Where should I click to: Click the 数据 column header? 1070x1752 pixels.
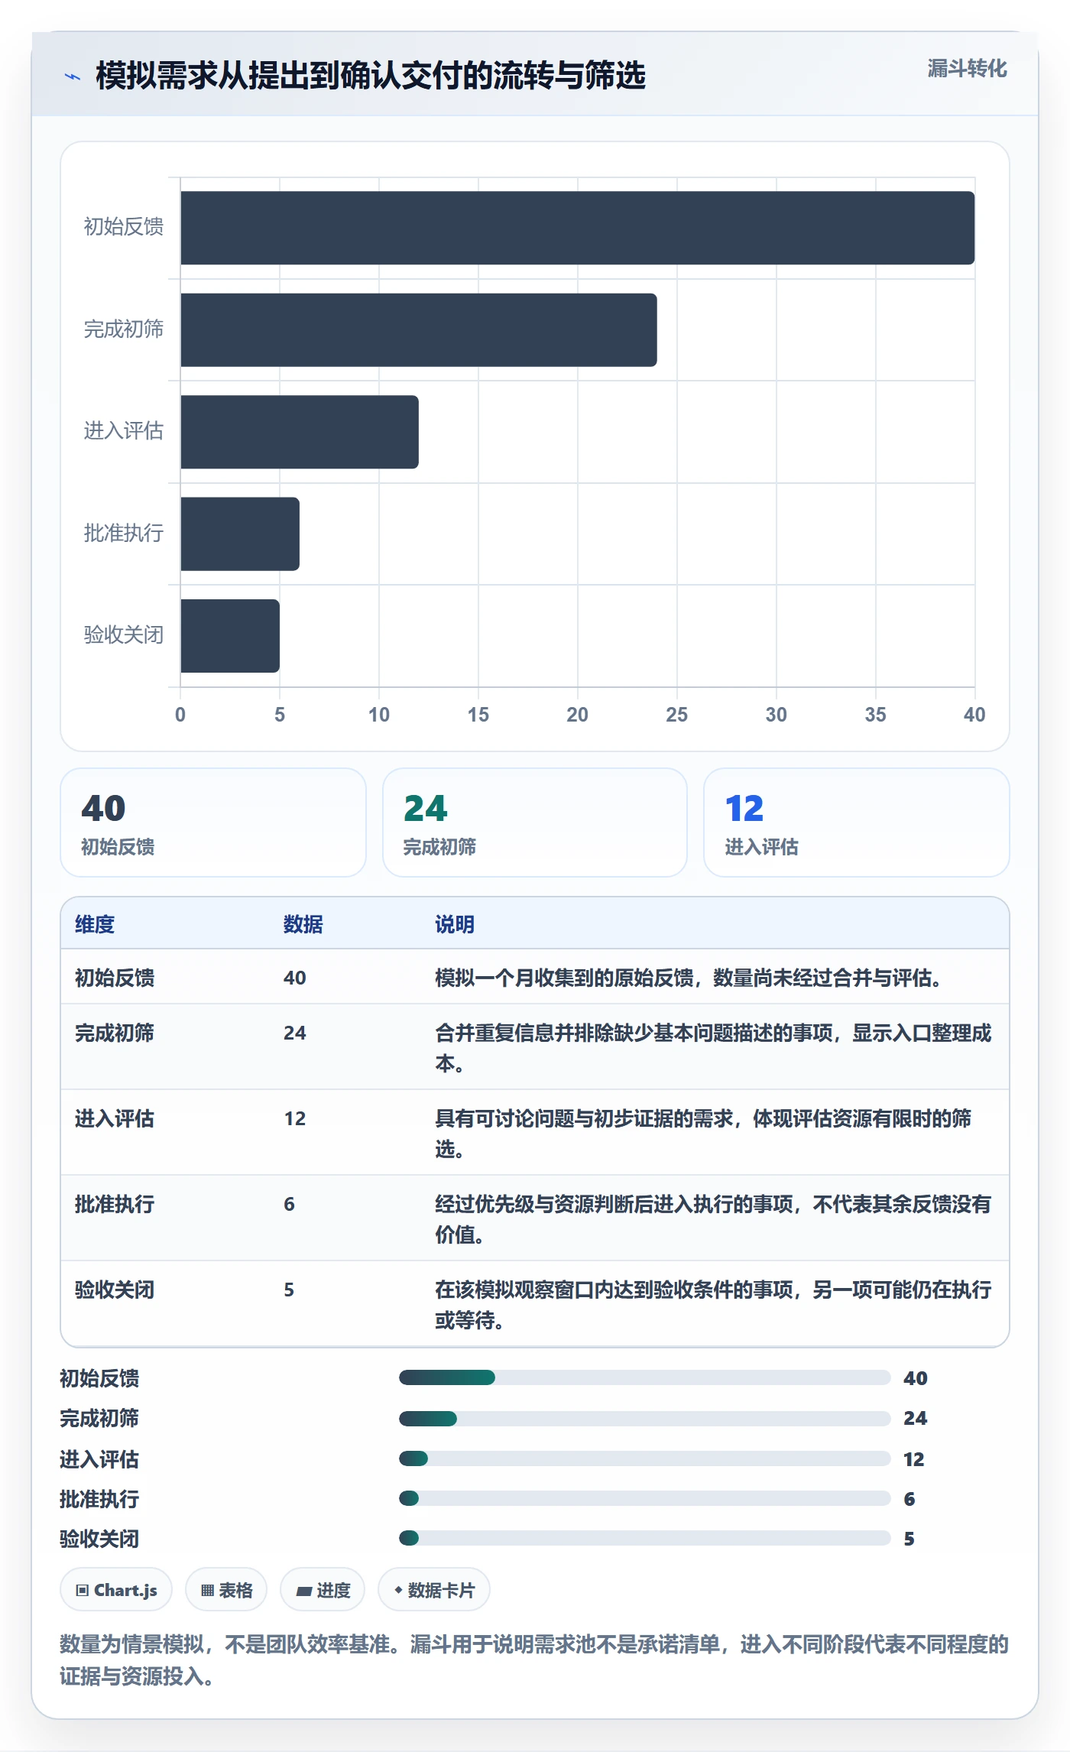(x=303, y=924)
